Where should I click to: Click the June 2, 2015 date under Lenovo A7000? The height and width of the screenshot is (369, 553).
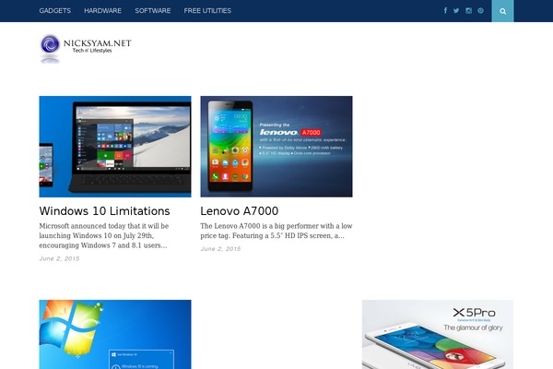click(x=220, y=248)
